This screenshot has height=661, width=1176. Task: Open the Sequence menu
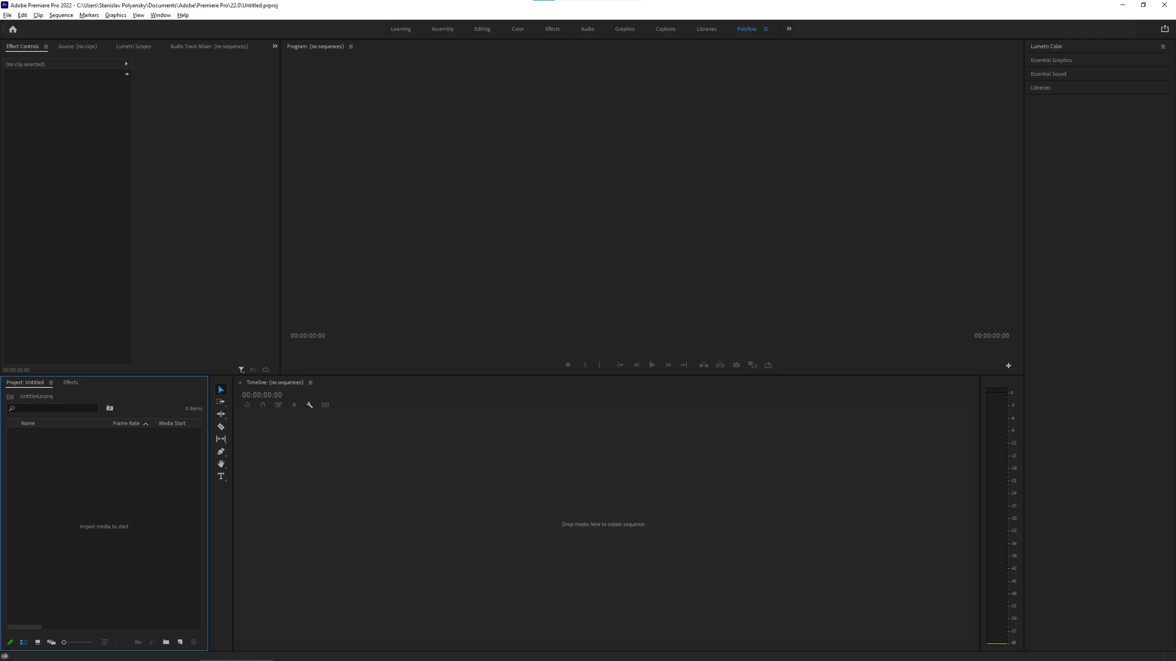click(x=61, y=15)
